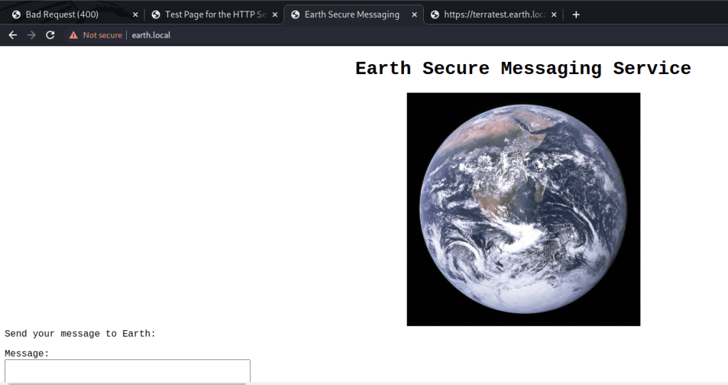Click the forward navigation arrow
Image resolution: width=728 pixels, height=385 pixels.
[31, 35]
